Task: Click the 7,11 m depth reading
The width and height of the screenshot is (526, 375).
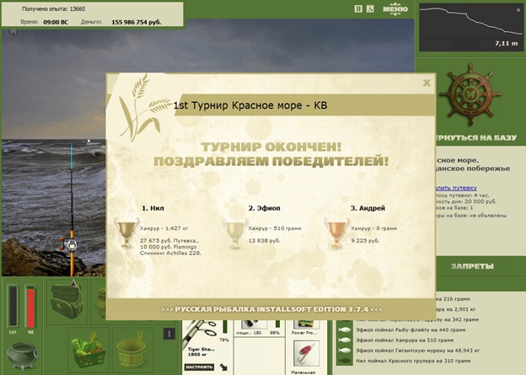Action: pyautogui.click(x=507, y=43)
